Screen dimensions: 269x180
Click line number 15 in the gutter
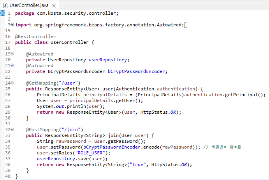(8, 31)
